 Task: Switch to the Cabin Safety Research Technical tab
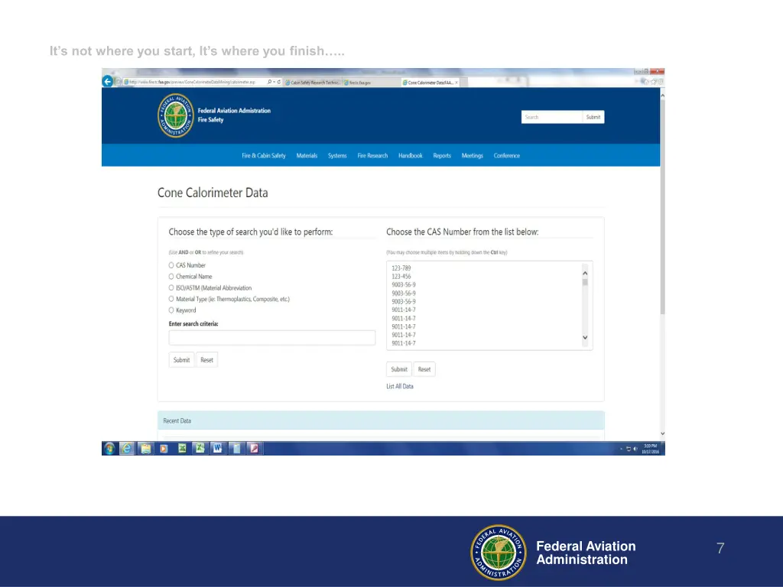point(313,83)
